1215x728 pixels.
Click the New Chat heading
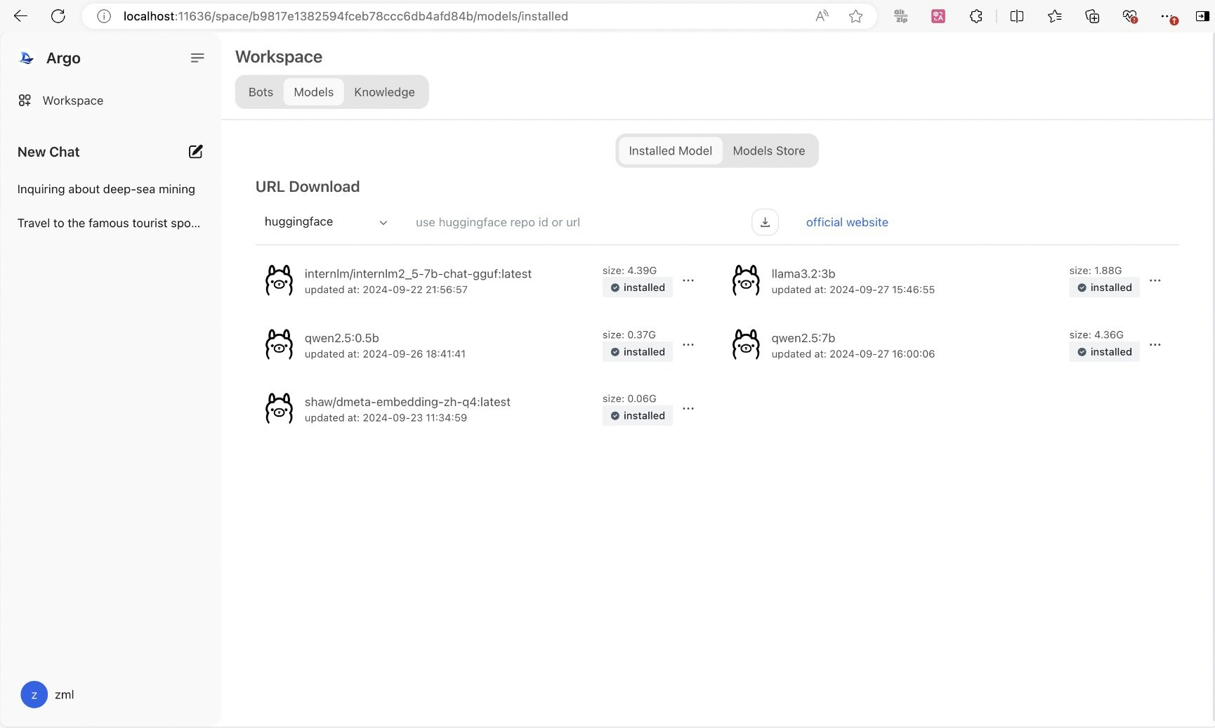point(48,152)
